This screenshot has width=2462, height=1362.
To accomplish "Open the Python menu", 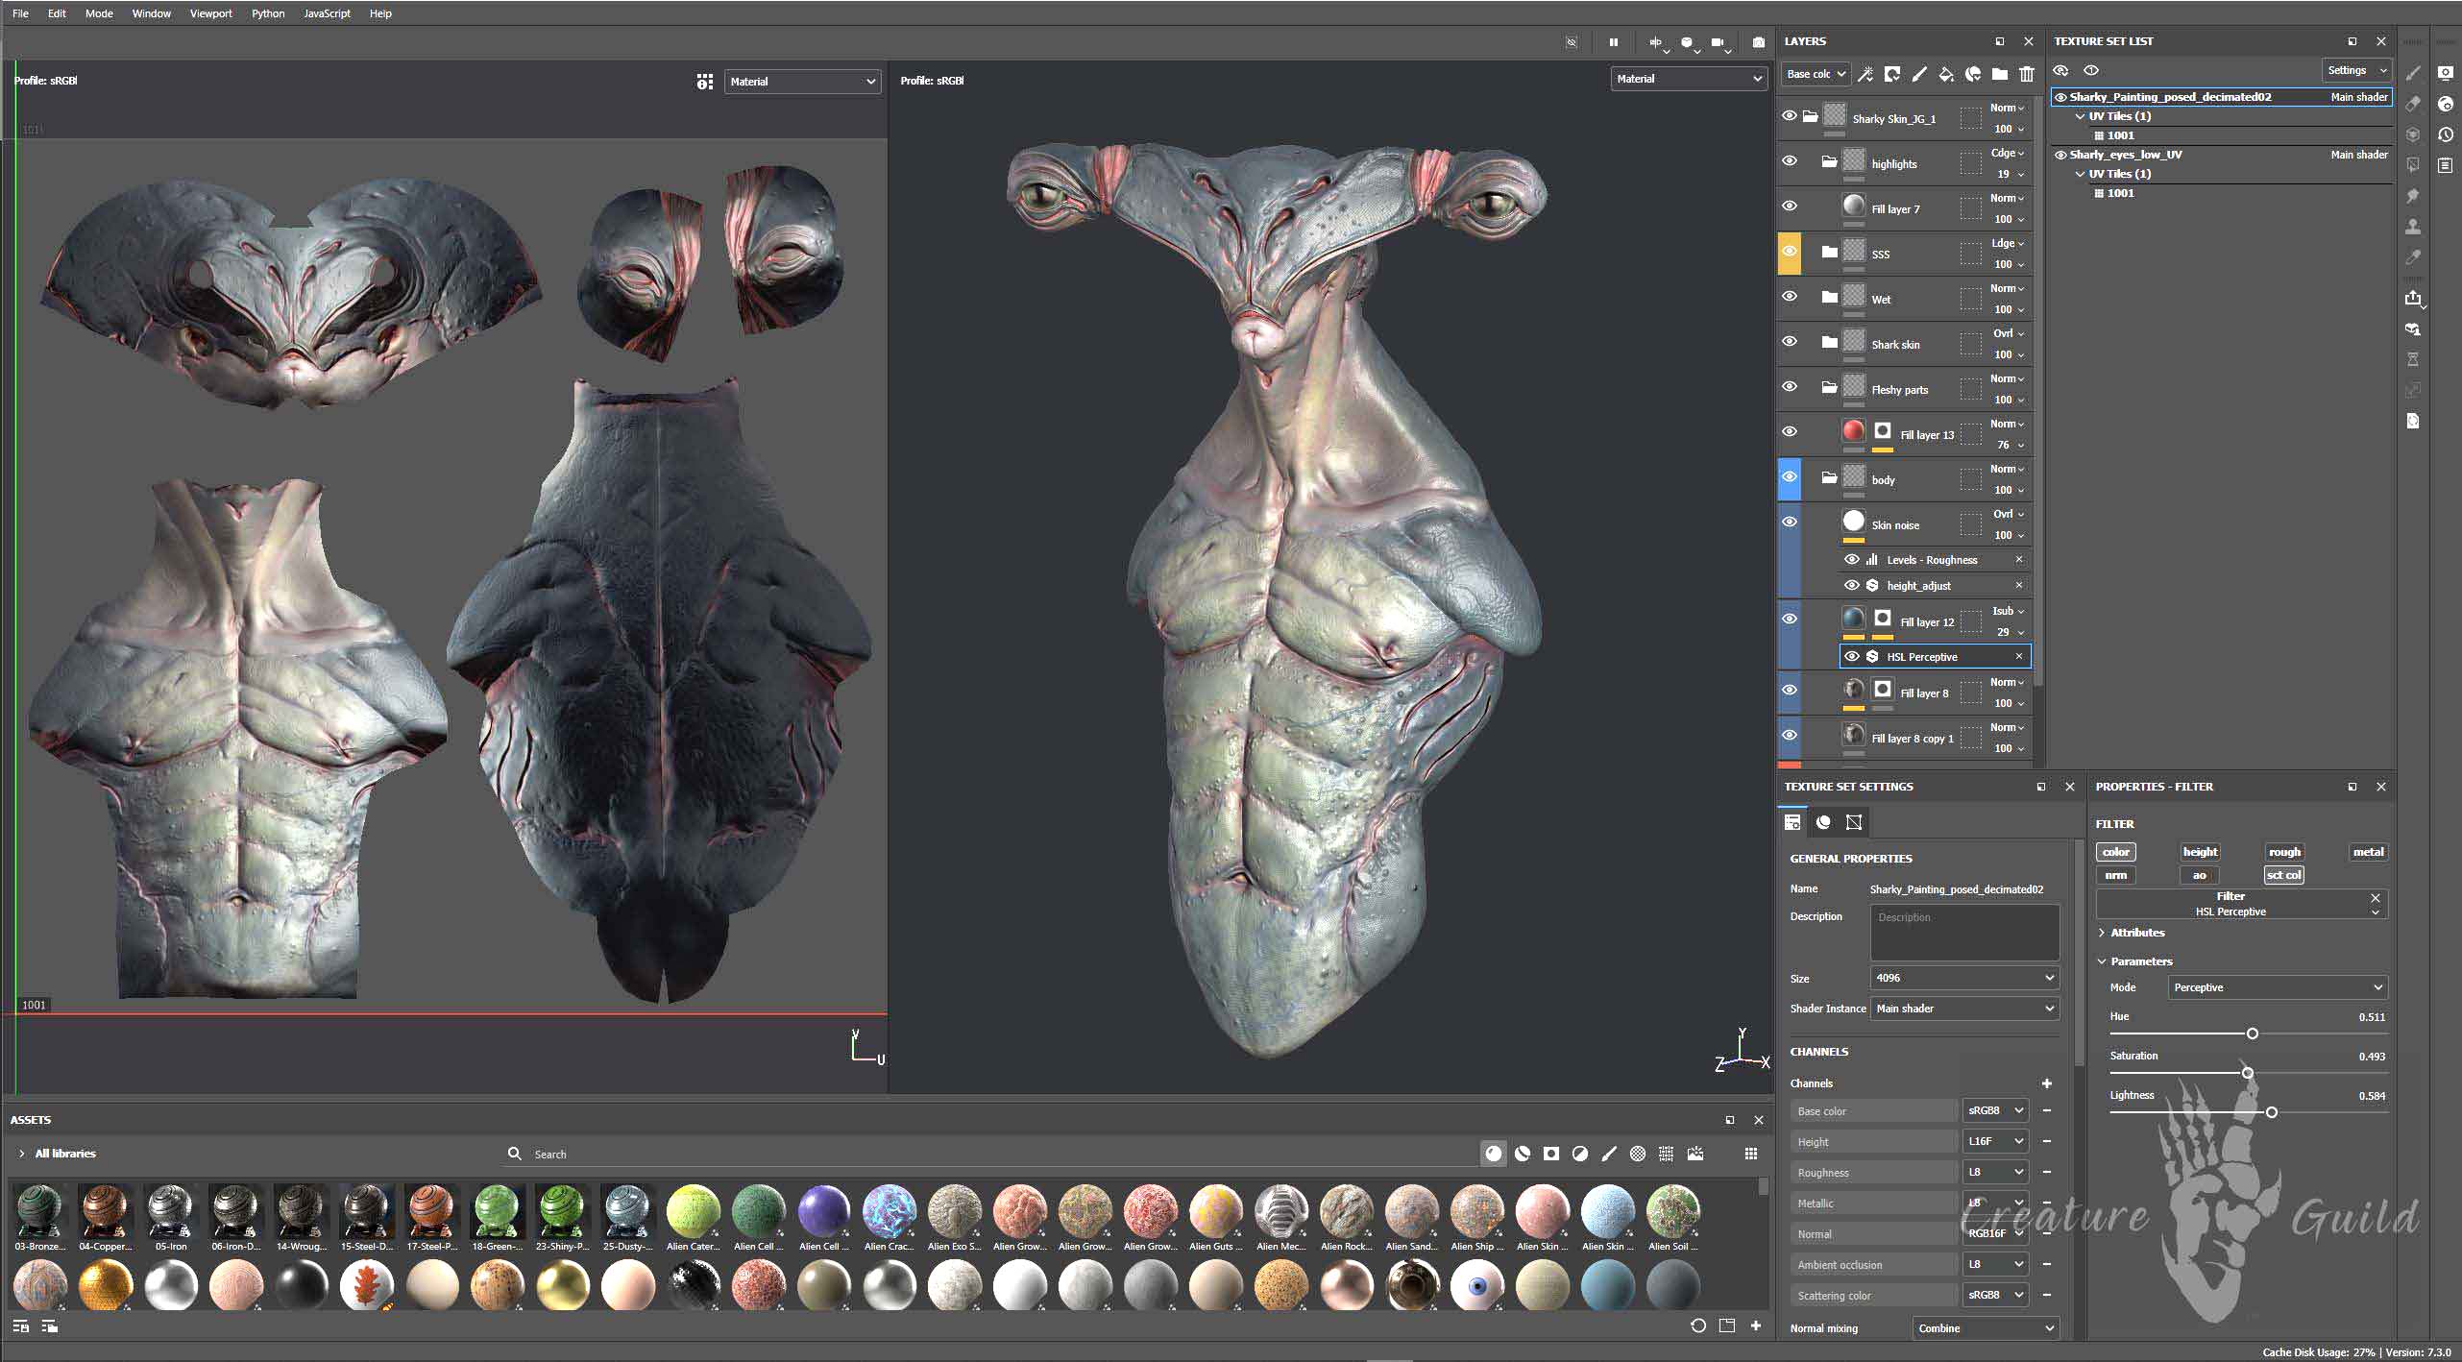I will pos(268,13).
